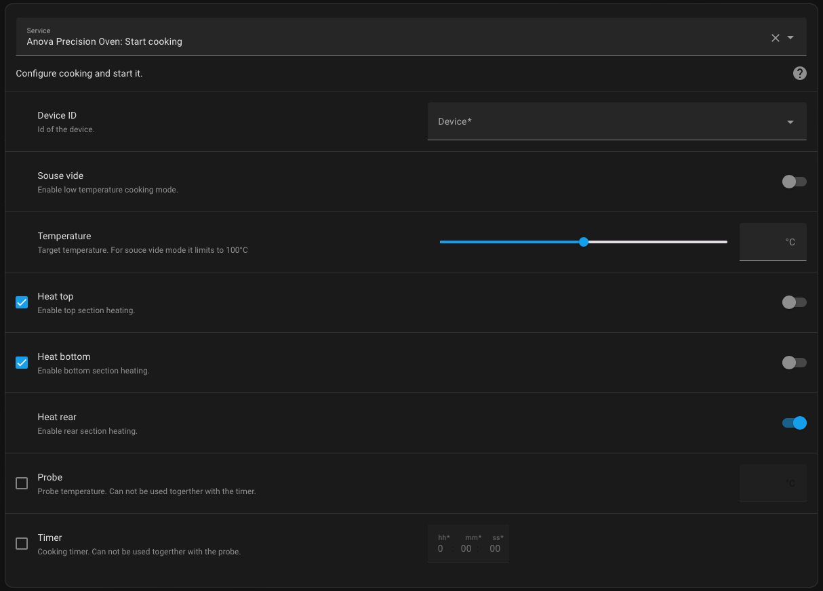
Task: Uncheck the Heat top checkbox
Action: [x=22, y=302]
